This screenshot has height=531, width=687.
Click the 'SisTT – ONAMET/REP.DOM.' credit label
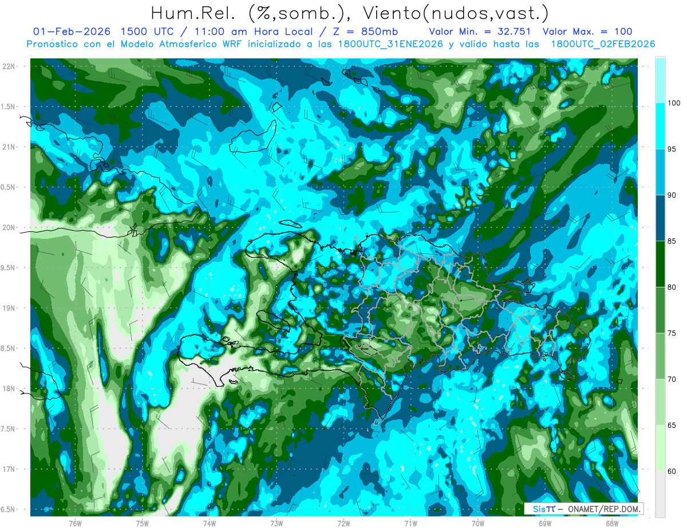click(585, 509)
